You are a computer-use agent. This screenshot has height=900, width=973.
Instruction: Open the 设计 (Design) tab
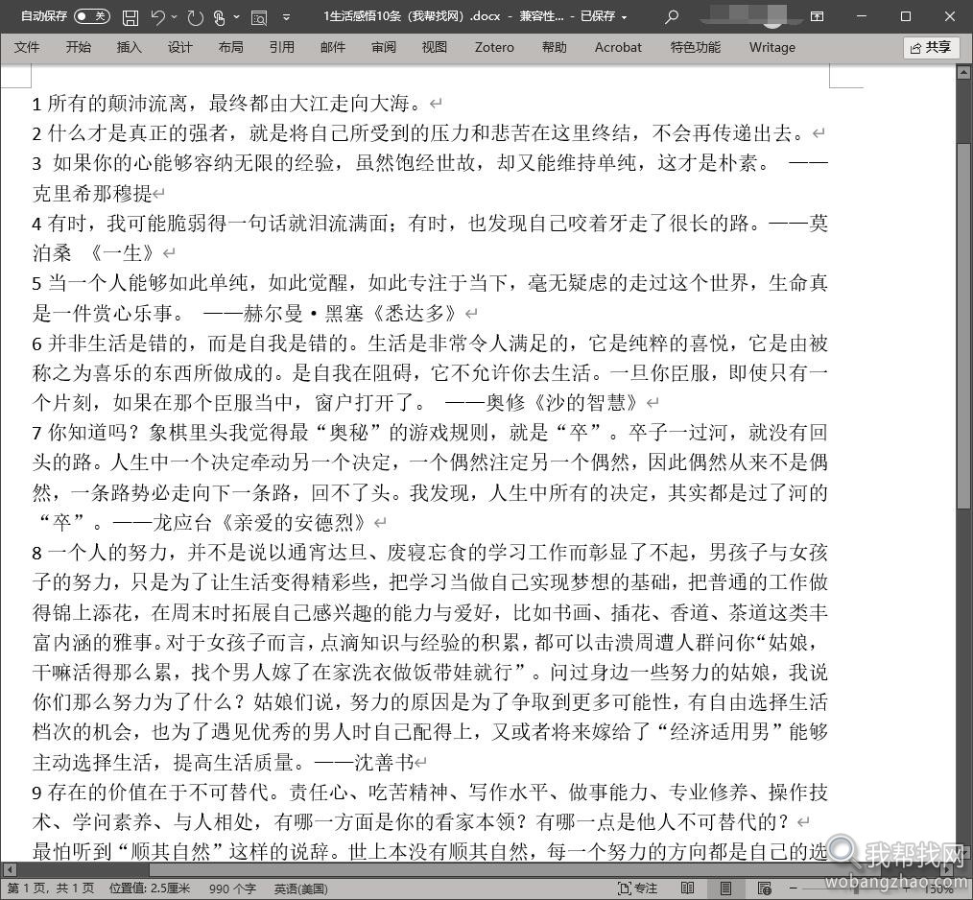point(180,47)
